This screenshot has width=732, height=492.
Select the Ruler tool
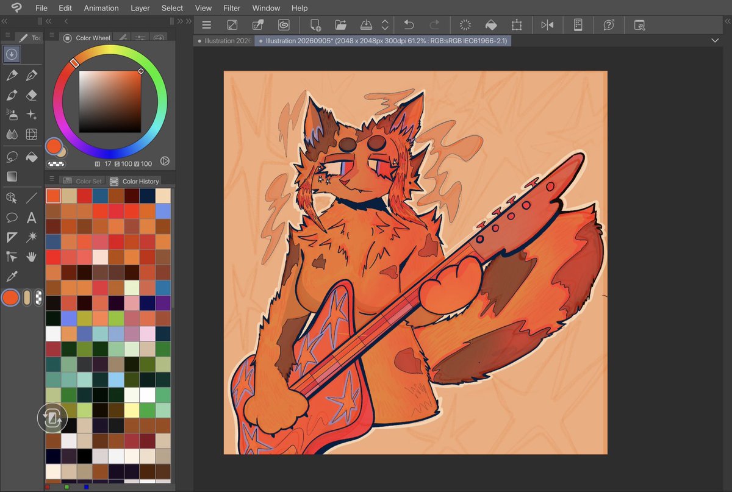pos(11,237)
